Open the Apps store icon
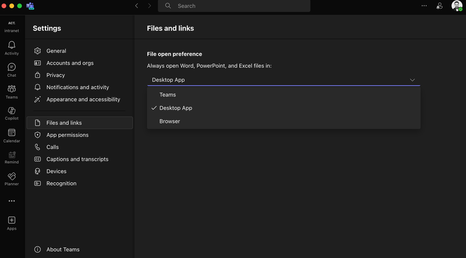 (12, 221)
